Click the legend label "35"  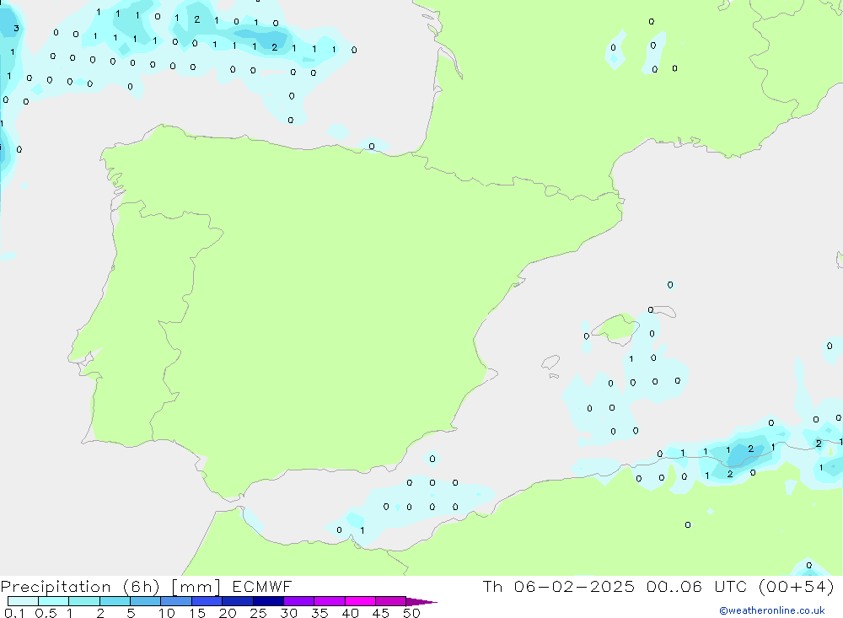pos(319,613)
